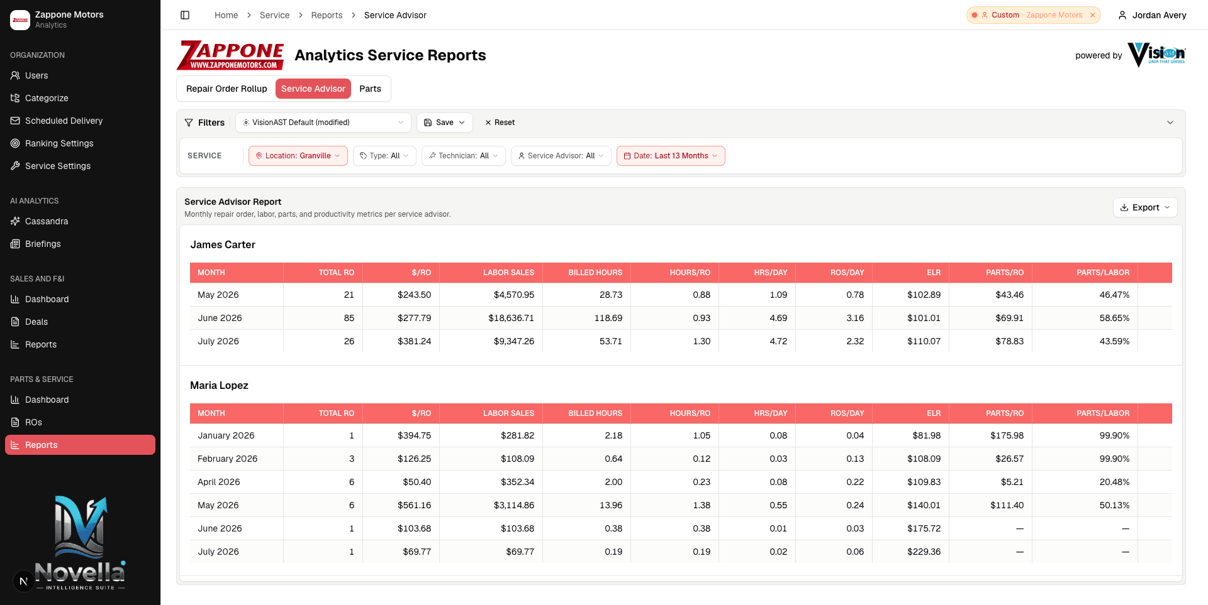This screenshot has width=1208, height=605.
Task: Open Deals page
Action: pyautogui.click(x=80, y=322)
